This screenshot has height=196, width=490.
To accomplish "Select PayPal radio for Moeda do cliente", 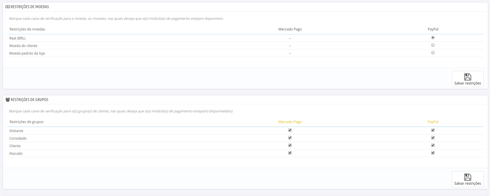I will 433,45.
